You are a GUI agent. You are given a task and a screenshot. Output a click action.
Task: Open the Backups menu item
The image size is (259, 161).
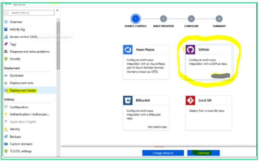(16, 137)
